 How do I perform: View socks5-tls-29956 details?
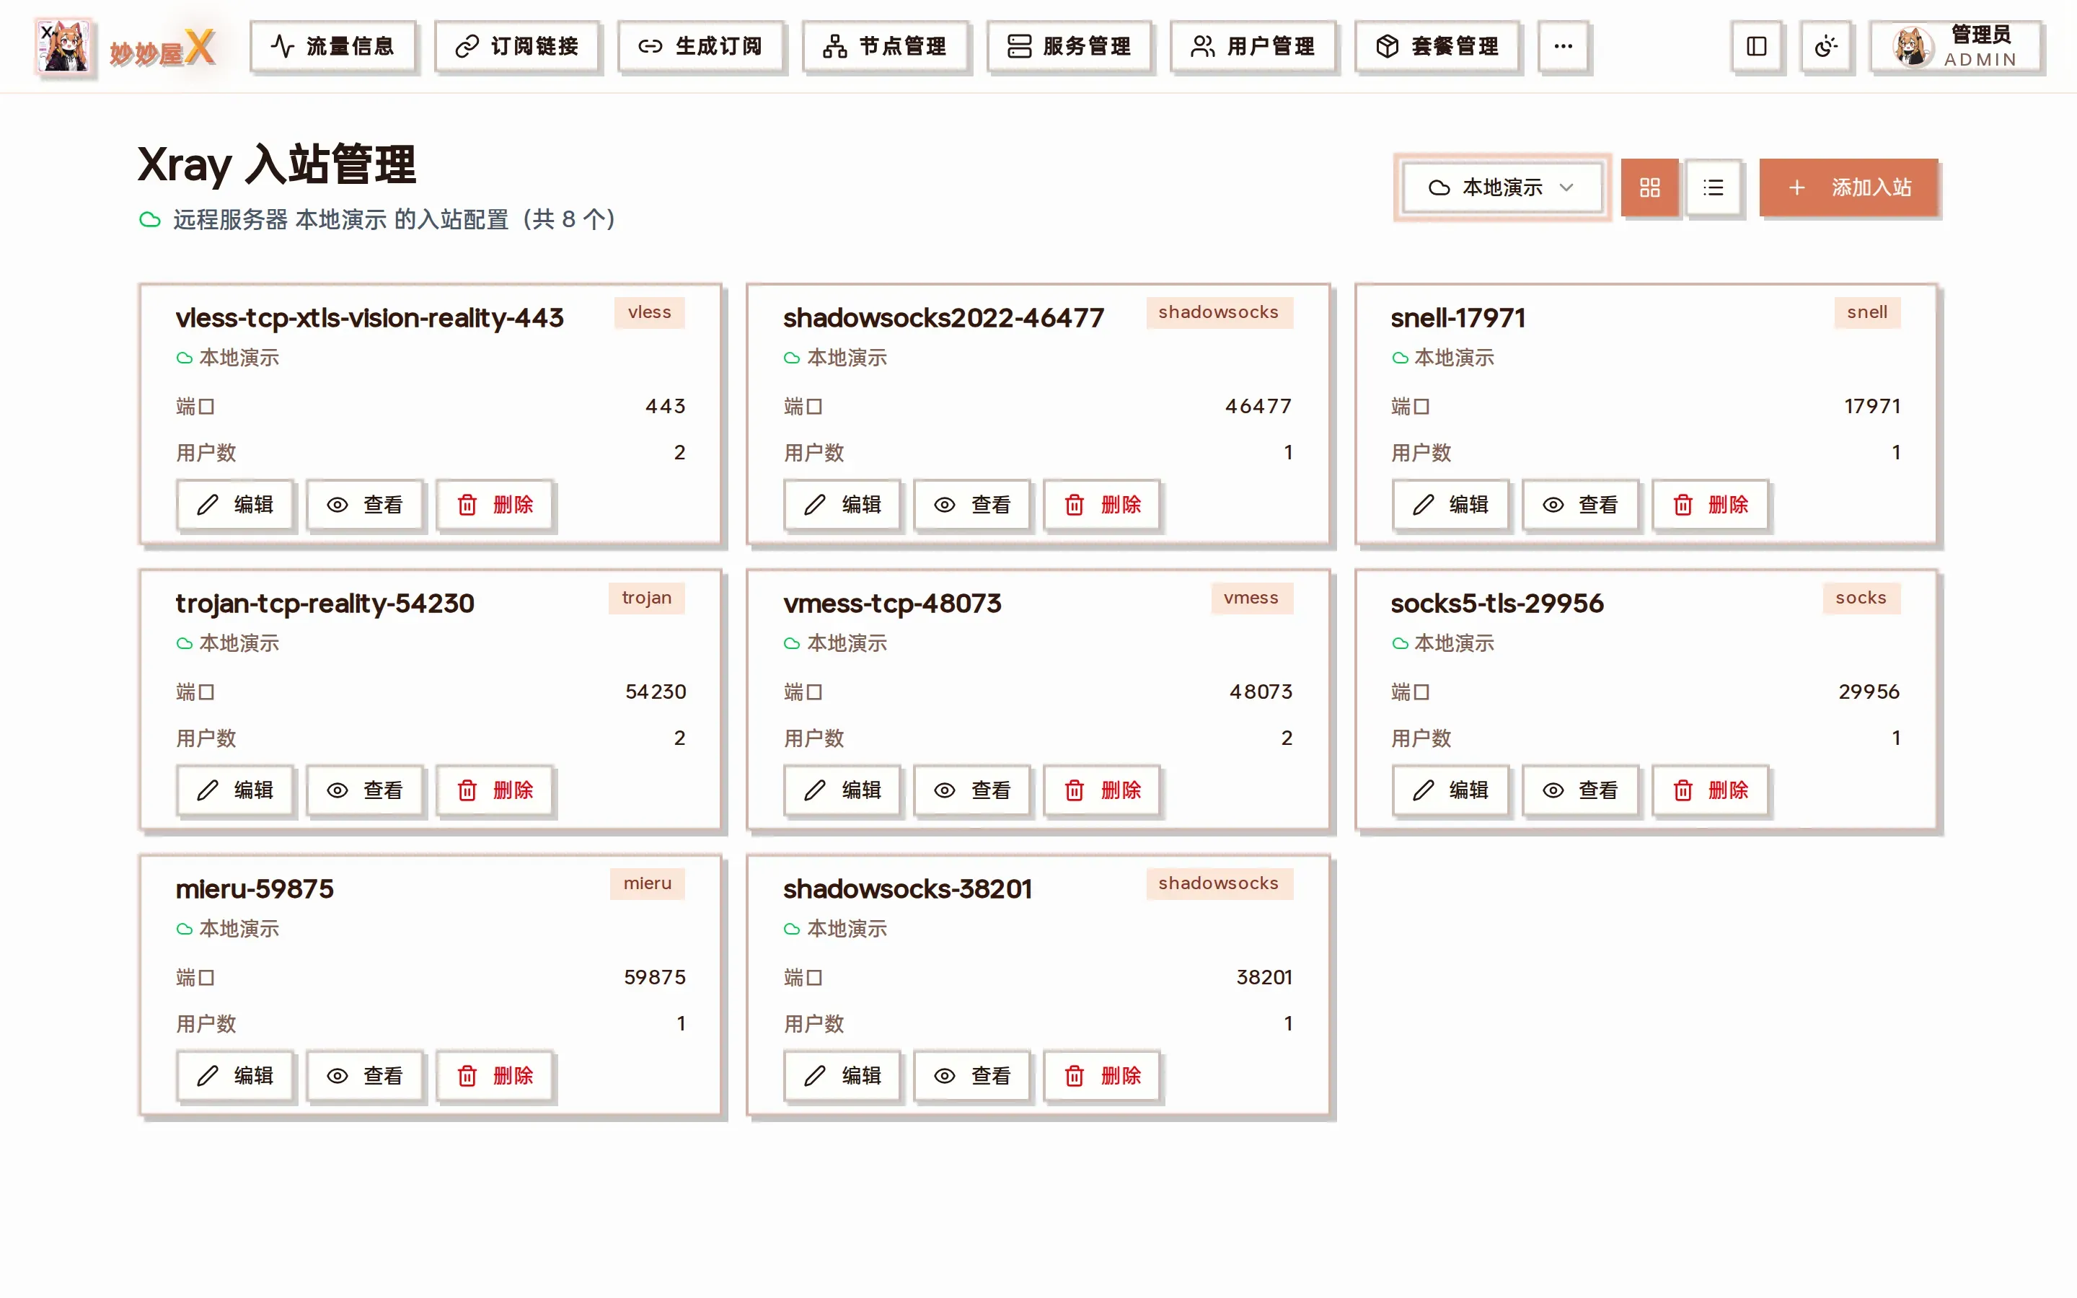[x=1580, y=790]
